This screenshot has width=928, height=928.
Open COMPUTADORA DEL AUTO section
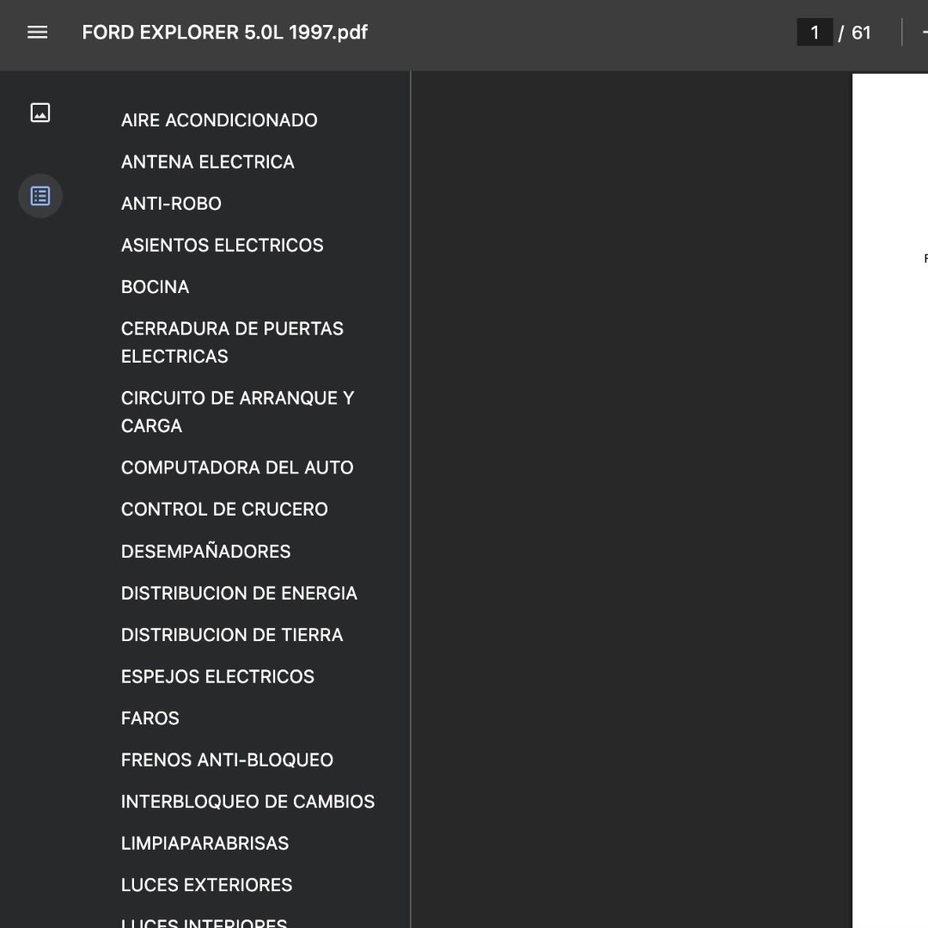(237, 467)
